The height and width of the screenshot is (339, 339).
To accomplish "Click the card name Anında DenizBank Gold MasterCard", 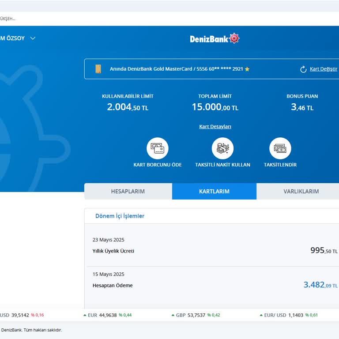I will 151,69.
